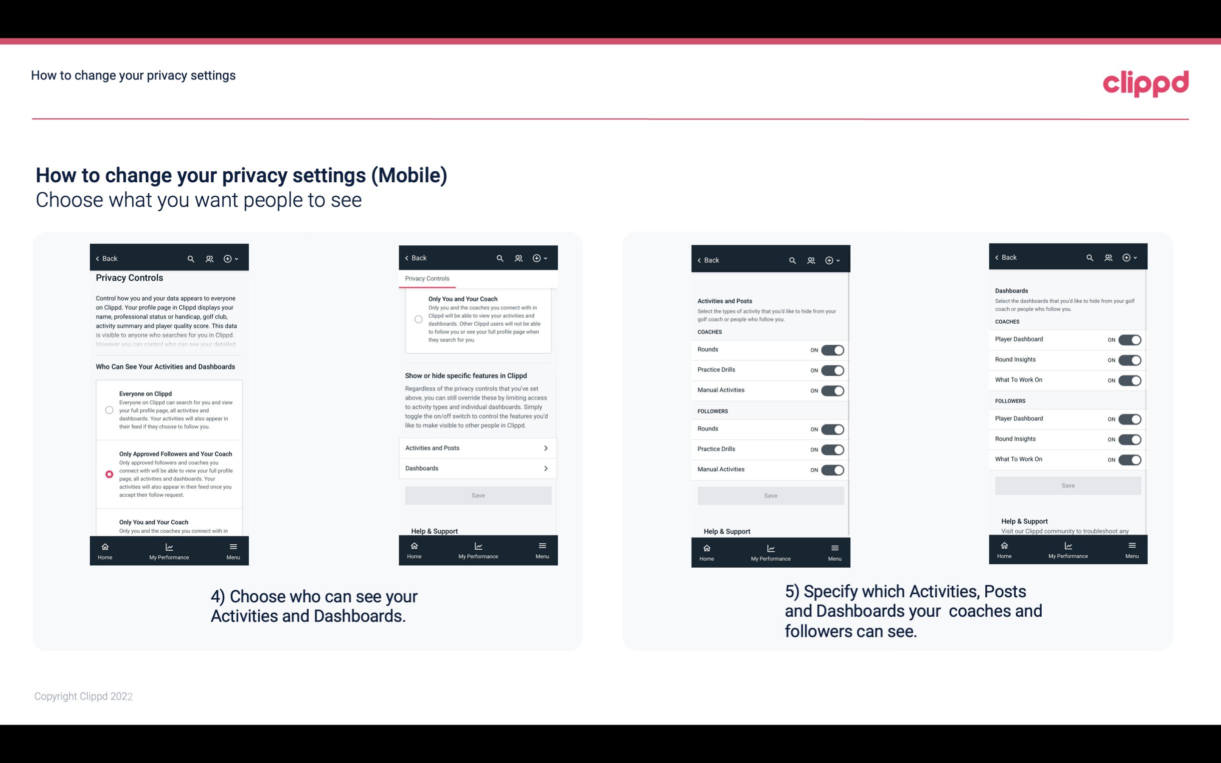1221x763 pixels.
Task: Toggle Player Dashboard ON for Followers
Action: (x=1131, y=418)
